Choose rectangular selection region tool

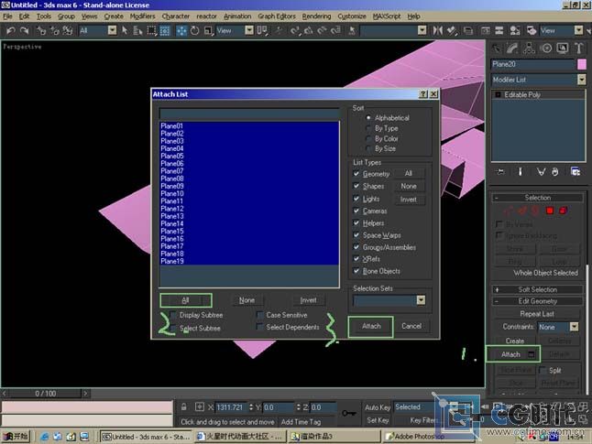151,30
